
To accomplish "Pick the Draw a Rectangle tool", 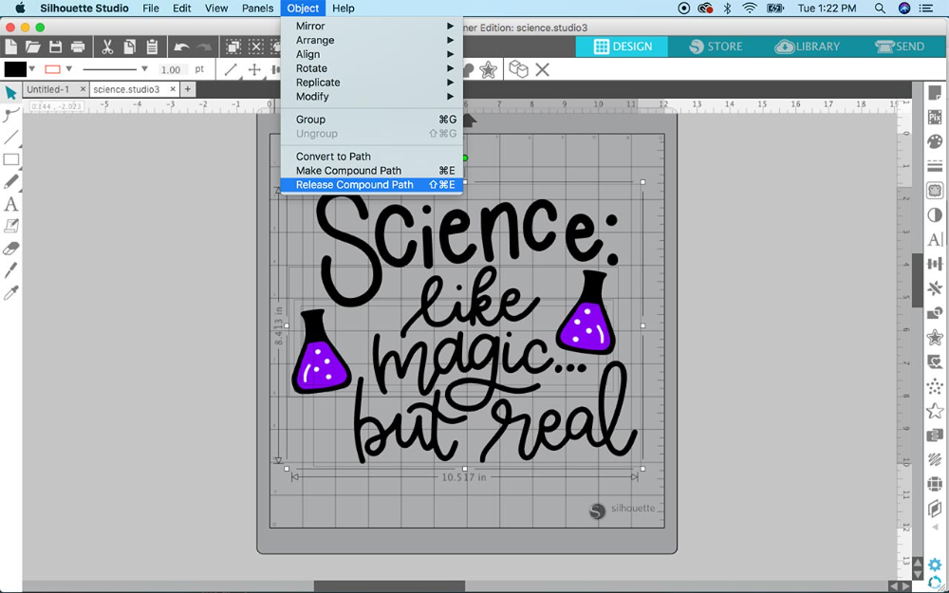I will 11,159.
